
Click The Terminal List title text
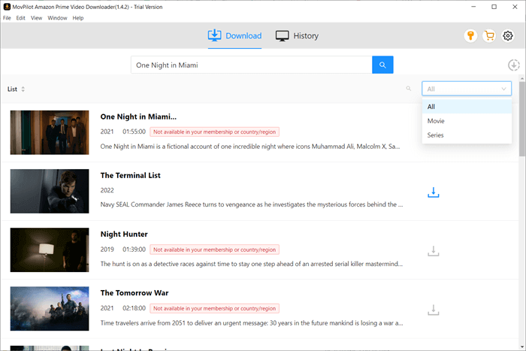click(x=130, y=175)
